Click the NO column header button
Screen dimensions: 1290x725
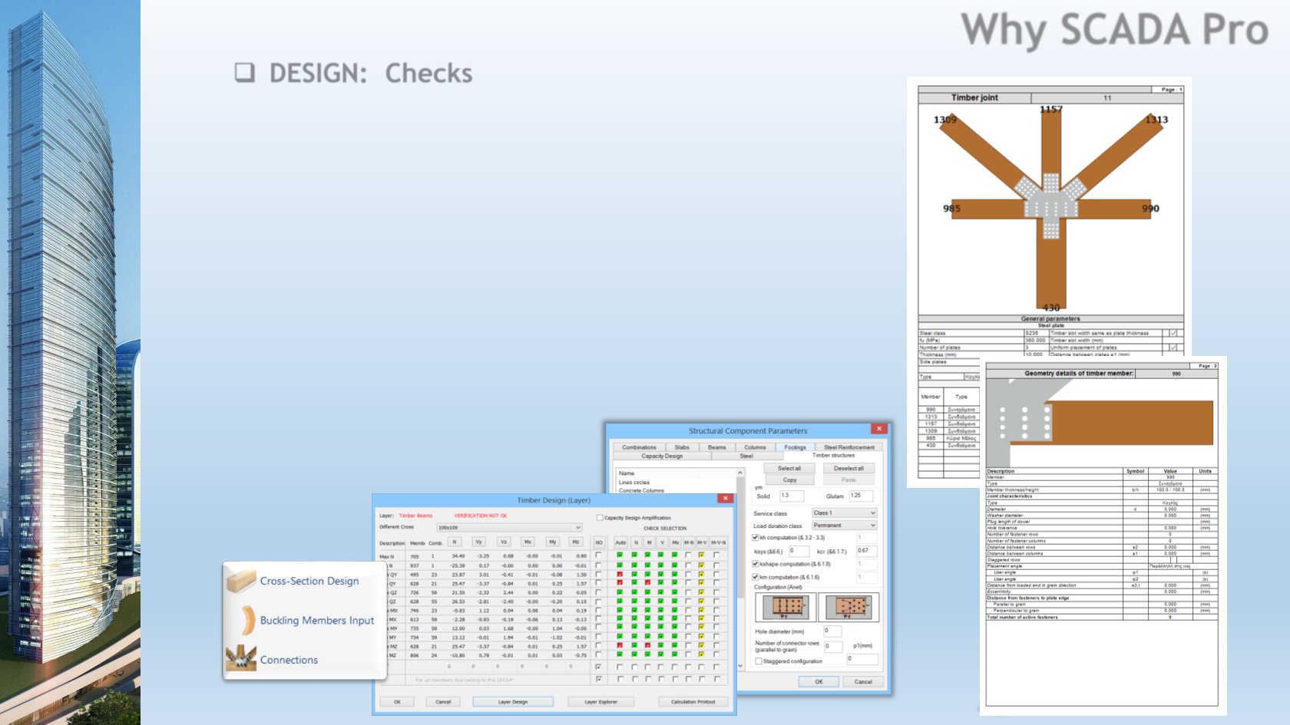[599, 542]
